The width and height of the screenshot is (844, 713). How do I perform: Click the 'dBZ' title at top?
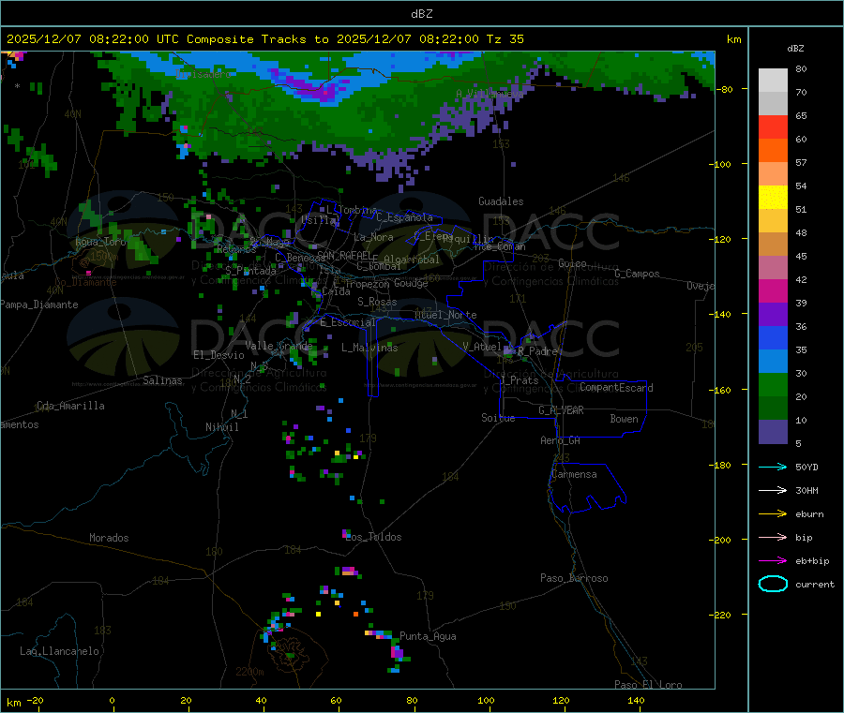[x=421, y=14]
